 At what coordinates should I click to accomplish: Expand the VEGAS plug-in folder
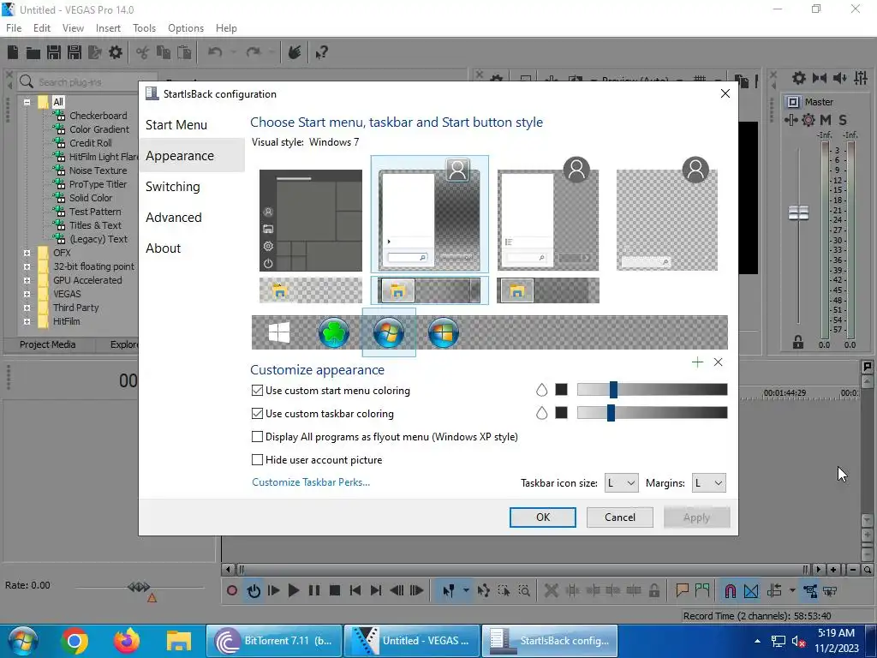pos(27,295)
